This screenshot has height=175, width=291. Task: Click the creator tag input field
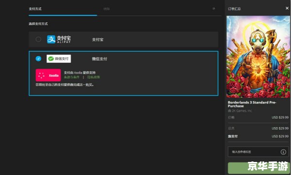coord(258,152)
